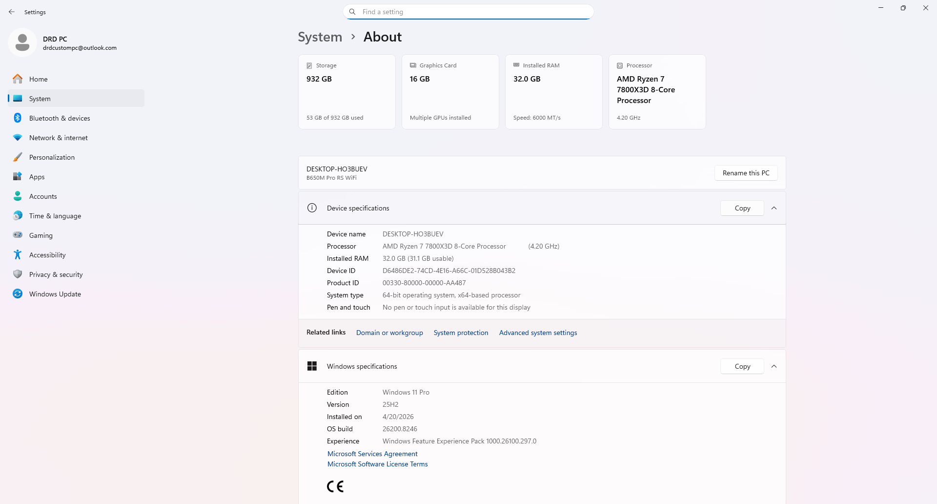Viewport: 937px width, 504px height.
Task: Click the Gaming controller icon
Action: coord(18,235)
